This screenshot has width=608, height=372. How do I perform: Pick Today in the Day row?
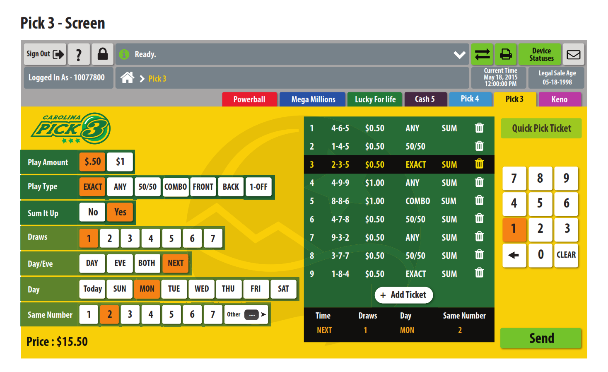click(x=92, y=289)
